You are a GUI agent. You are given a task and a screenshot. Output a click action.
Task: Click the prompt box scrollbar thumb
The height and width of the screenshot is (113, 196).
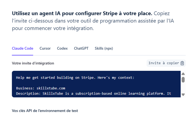pyautogui.click(x=183, y=80)
